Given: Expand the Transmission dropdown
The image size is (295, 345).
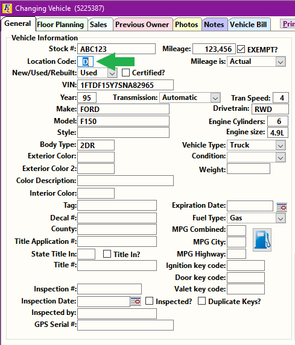Looking at the screenshot, I should point(215,98).
